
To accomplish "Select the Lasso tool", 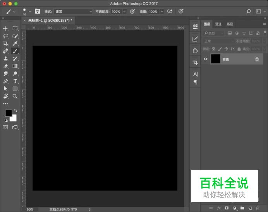I will click(x=6, y=36).
